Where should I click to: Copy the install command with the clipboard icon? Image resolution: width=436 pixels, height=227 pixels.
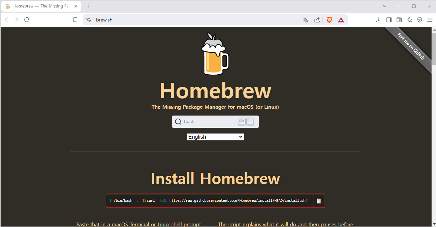pos(319,201)
